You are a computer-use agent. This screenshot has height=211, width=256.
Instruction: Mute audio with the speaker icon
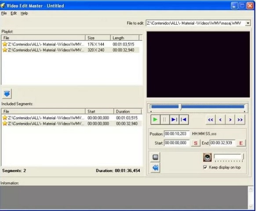point(207,157)
